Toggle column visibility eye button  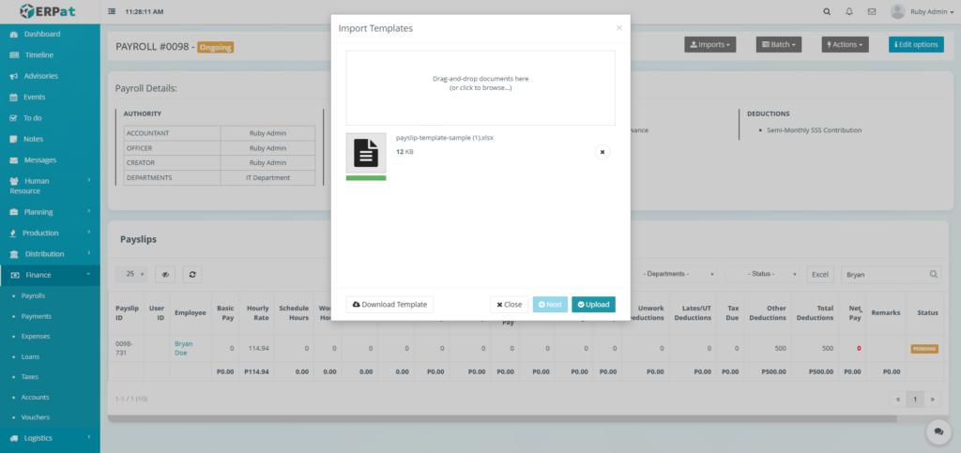point(164,275)
